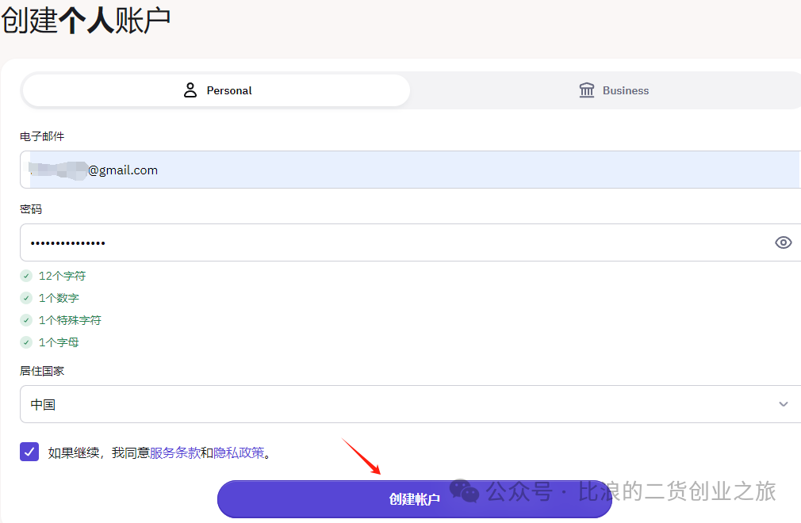Focus the 电子邮件 gmail input field
801x523 pixels.
point(397,170)
